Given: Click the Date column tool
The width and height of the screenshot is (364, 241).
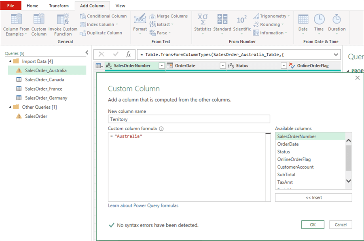Looking at the screenshot, I should point(303,24).
